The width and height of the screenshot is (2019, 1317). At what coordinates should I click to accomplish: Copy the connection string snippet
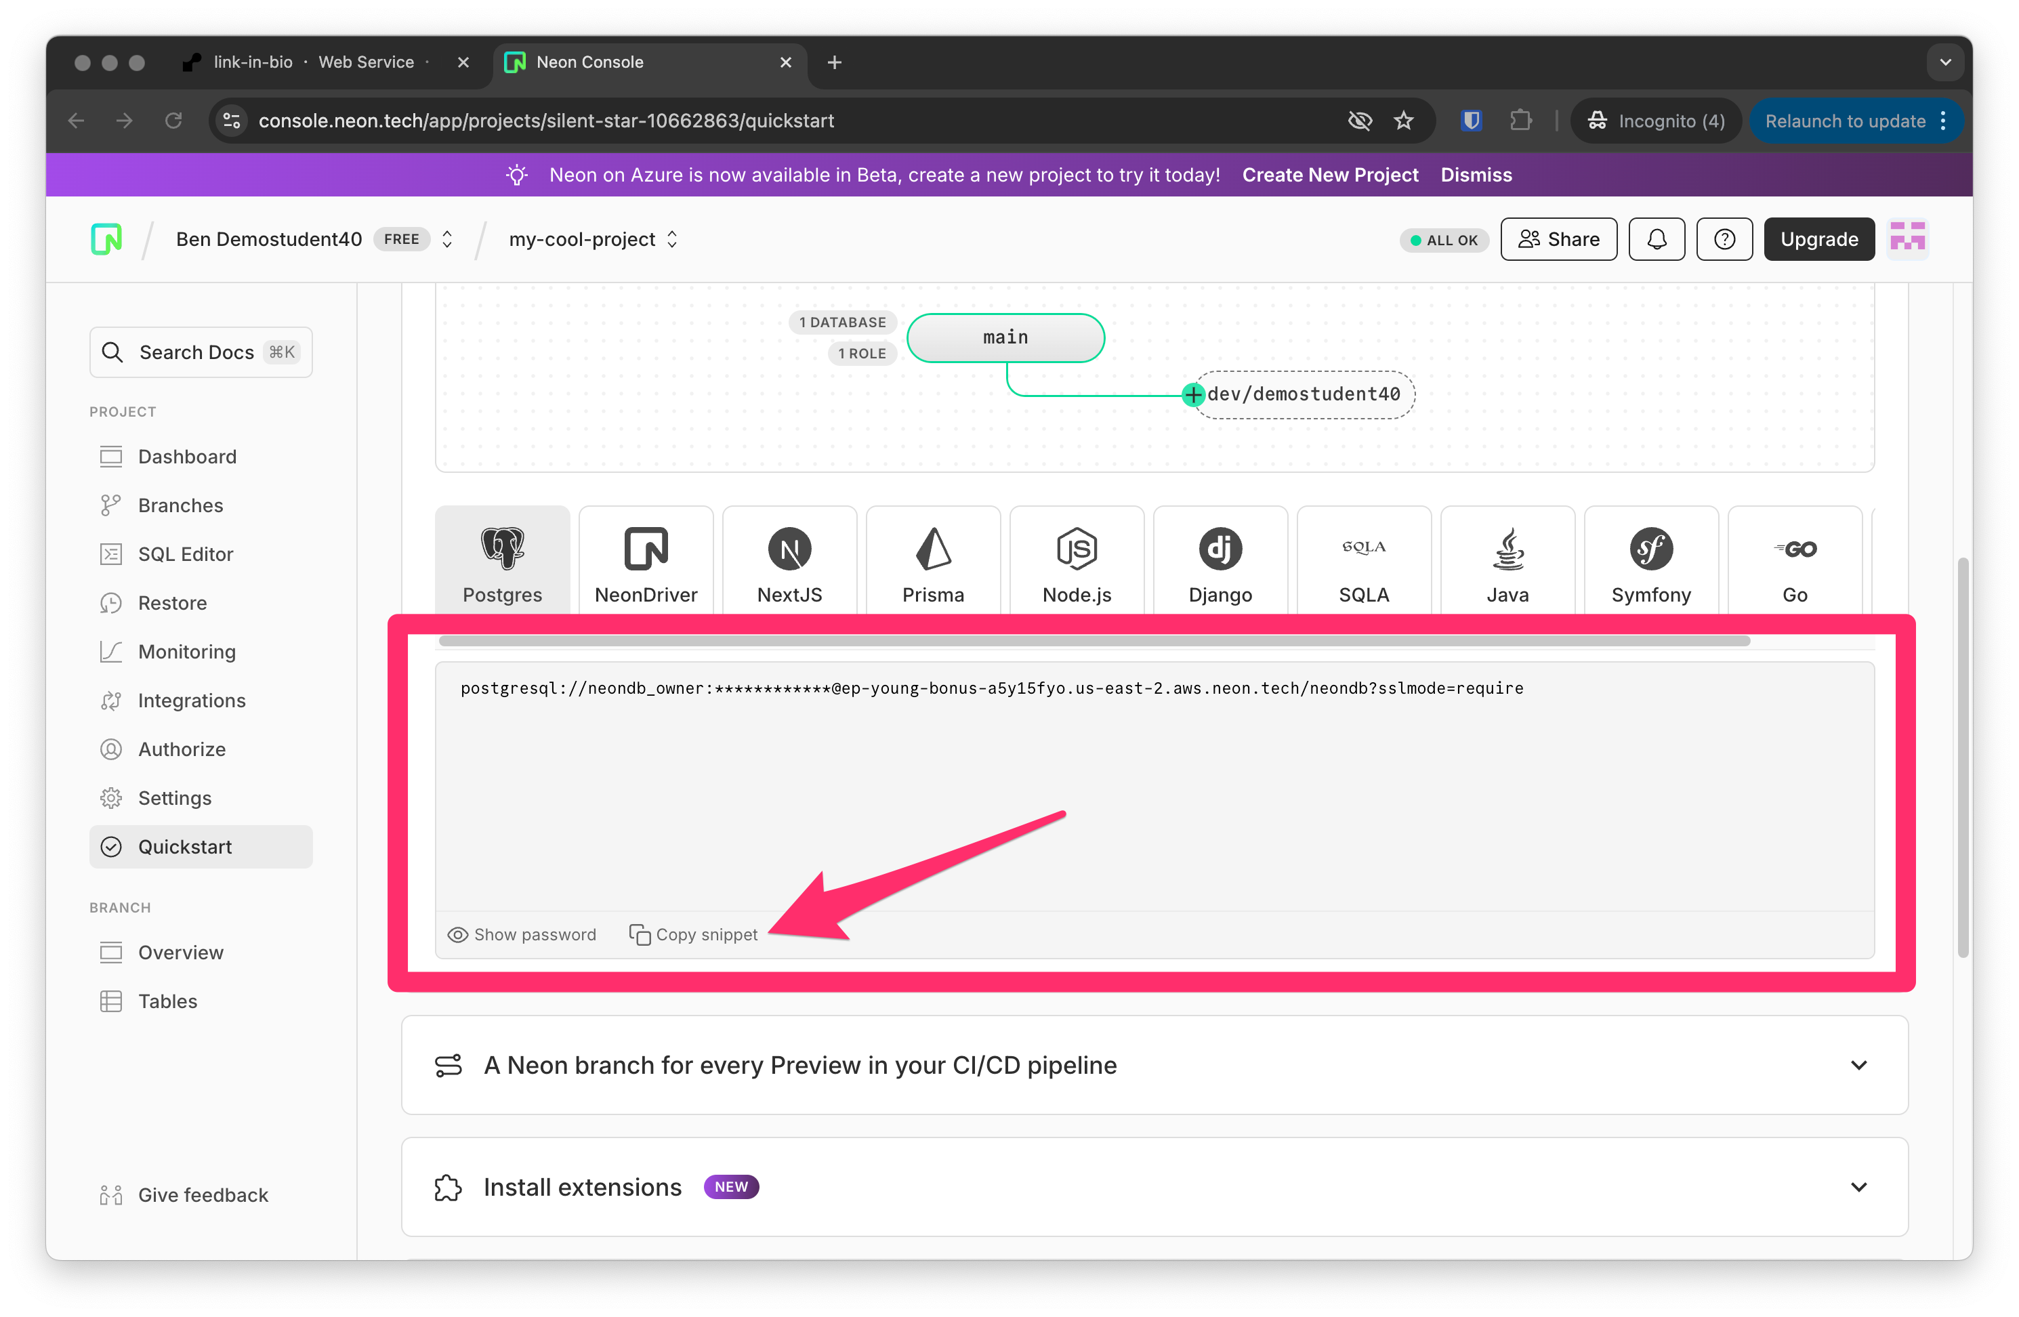pyautogui.click(x=693, y=934)
